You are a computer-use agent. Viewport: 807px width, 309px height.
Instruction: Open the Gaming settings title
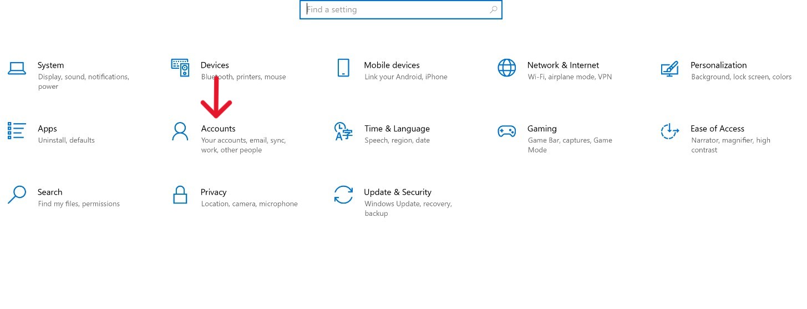coord(542,129)
